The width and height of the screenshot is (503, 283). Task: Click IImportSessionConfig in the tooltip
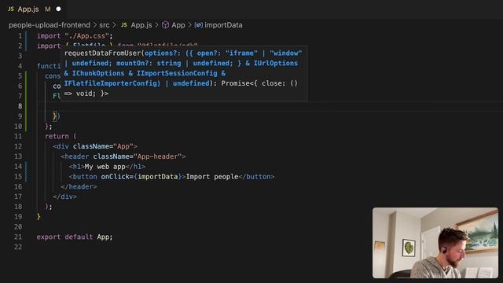(x=177, y=73)
